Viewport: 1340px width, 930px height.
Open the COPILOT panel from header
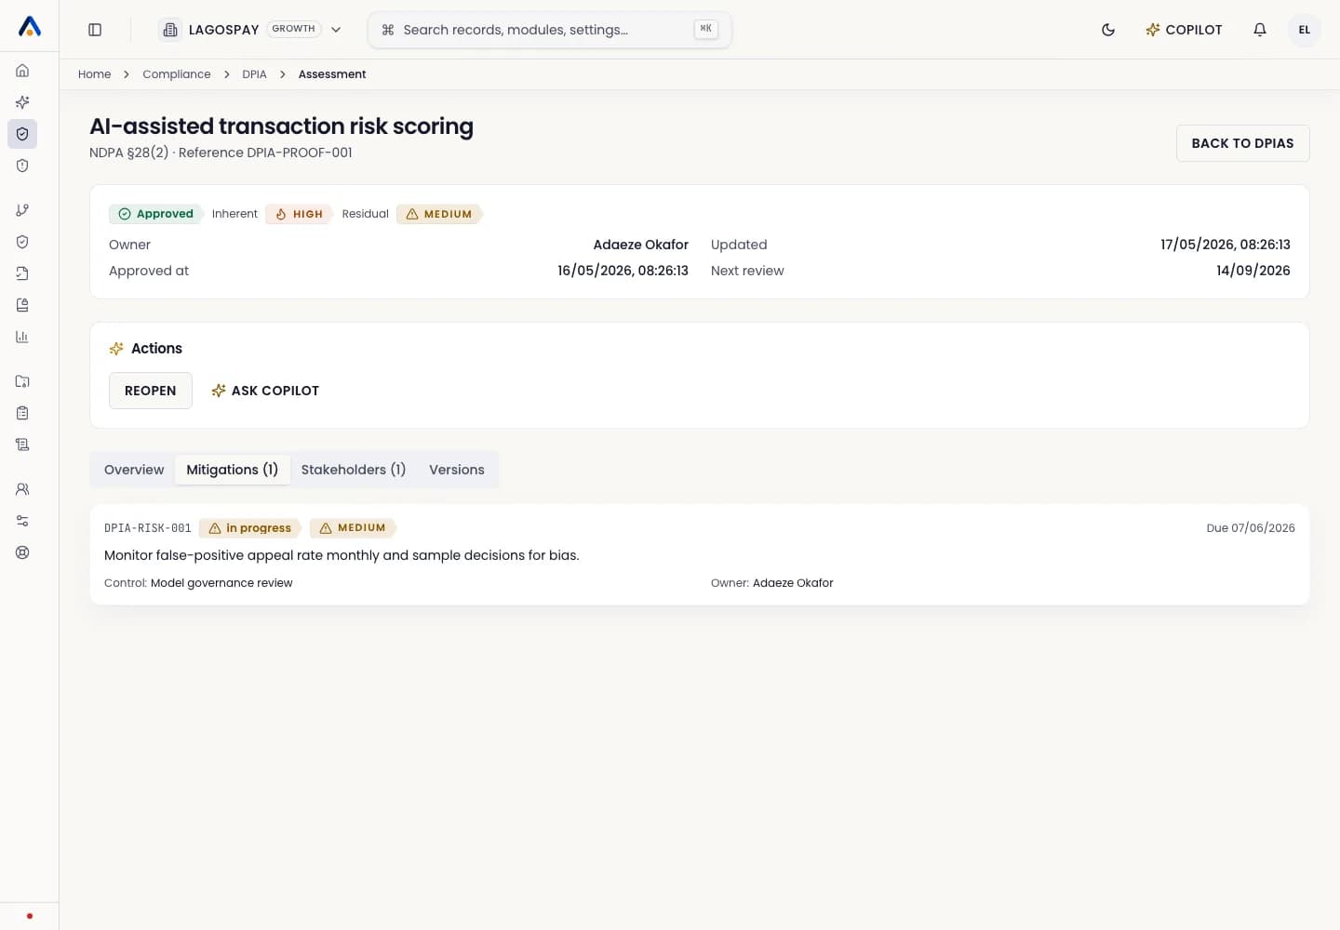pos(1184,30)
